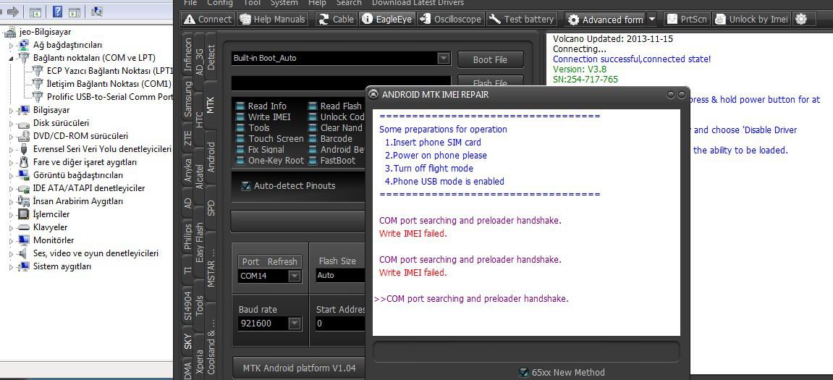This screenshot has height=380, width=833.
Task: Click the Connect toolbar icon
Action: [190, 20]
